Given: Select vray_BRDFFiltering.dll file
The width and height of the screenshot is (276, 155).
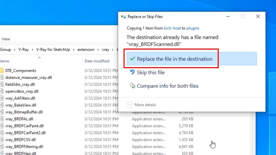Looking at the screenshot, I should click(x=24, y=147).
